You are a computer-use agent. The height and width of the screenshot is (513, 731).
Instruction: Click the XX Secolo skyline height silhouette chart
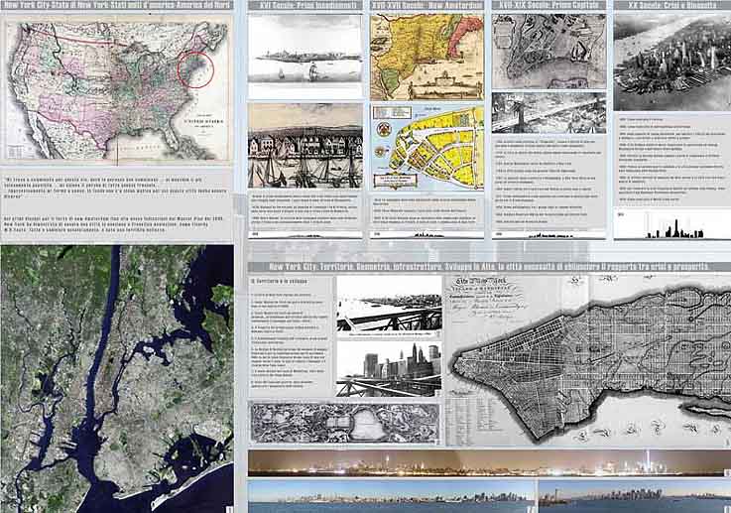point(672,224)
